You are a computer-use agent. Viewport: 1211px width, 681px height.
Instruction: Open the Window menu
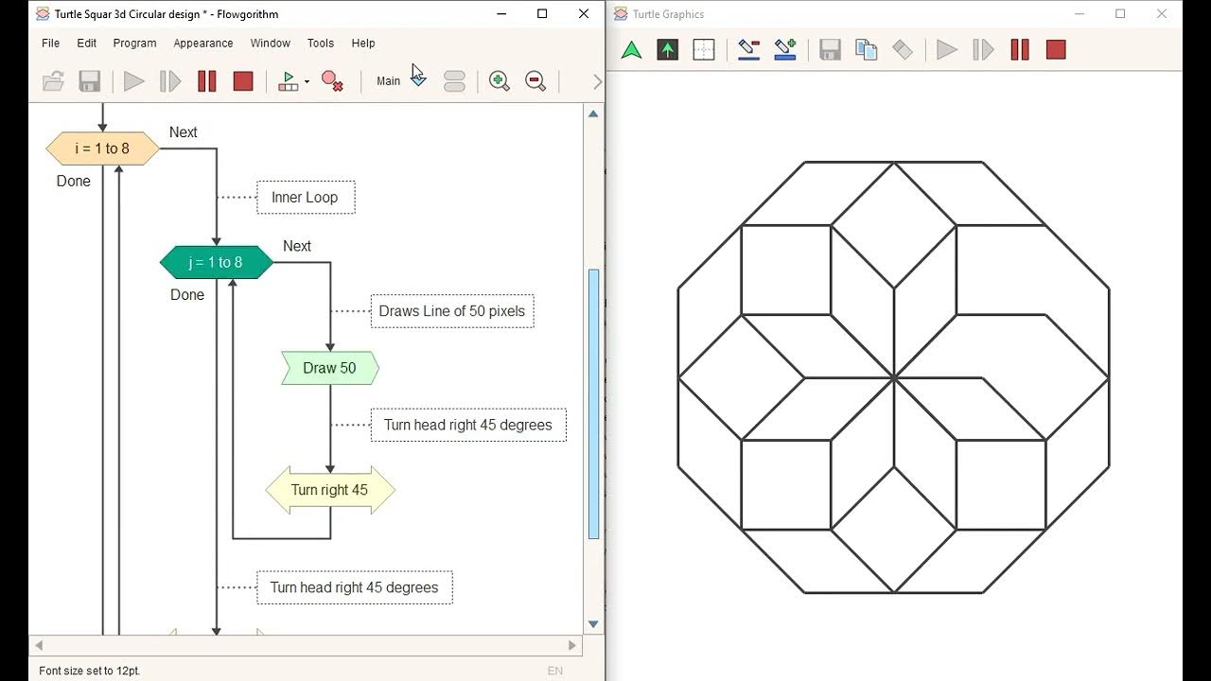271,44
